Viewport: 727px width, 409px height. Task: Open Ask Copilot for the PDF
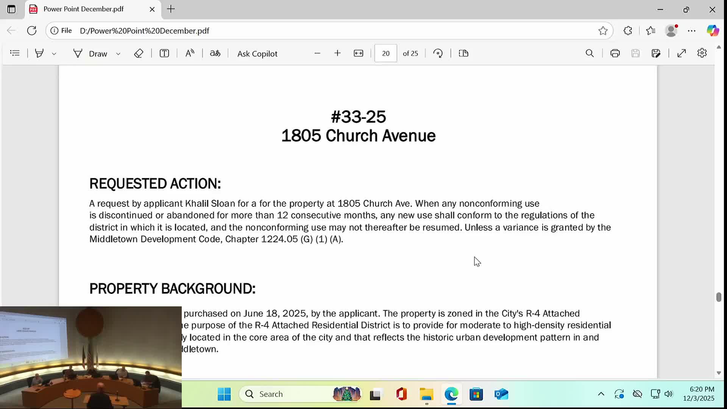(x=257, y=53)
